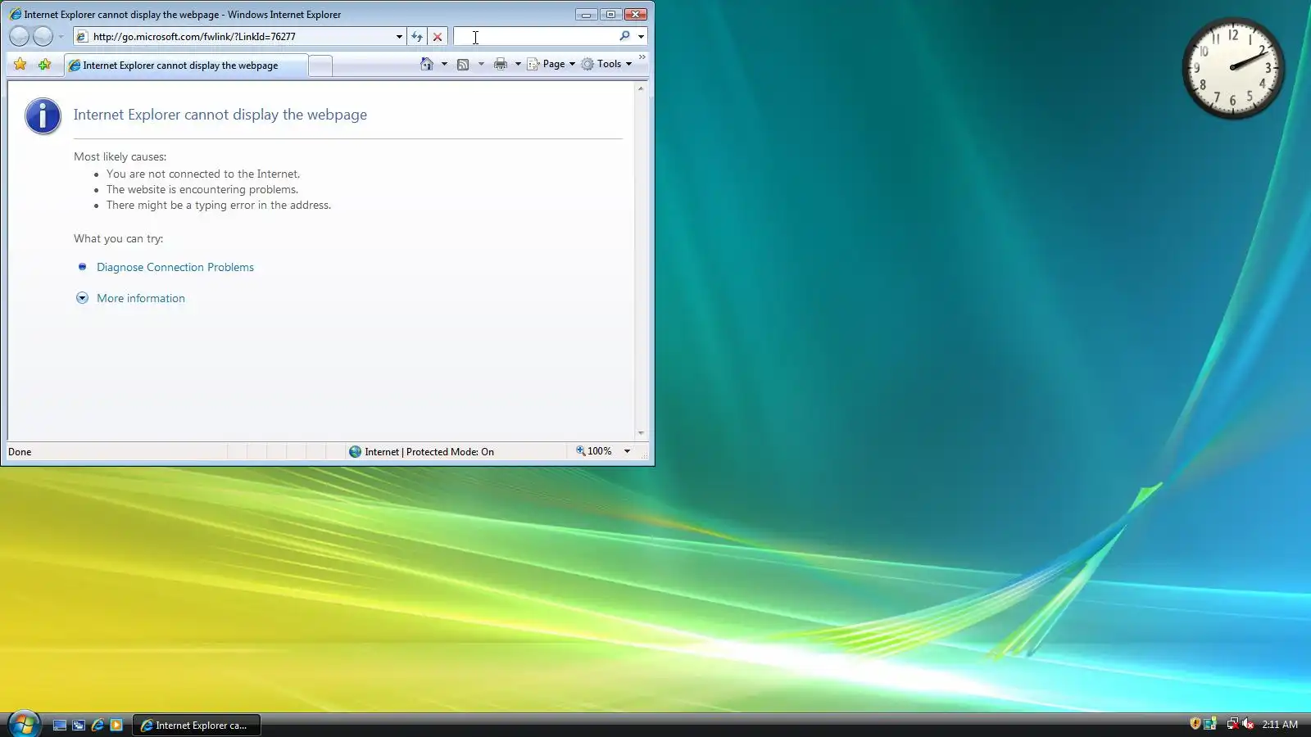Launch Windows Media Player from Quick Launch
The height and width of the screenshot is (737, 1311).
[116, 725]
